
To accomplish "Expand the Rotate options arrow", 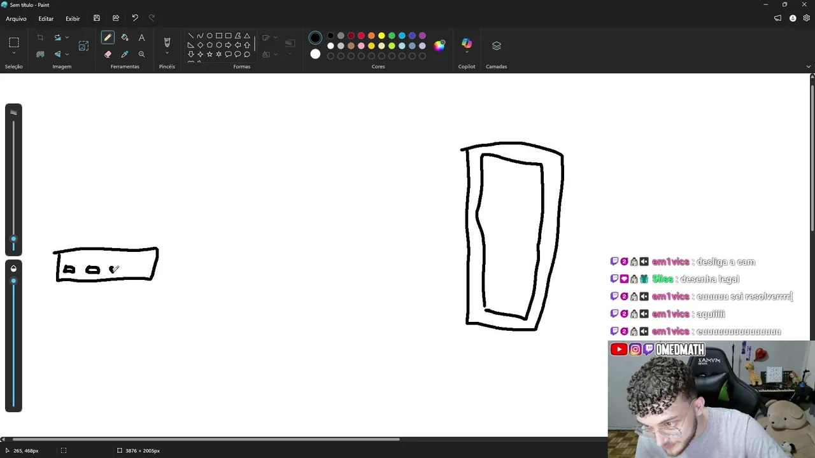I will coord(67,38).
